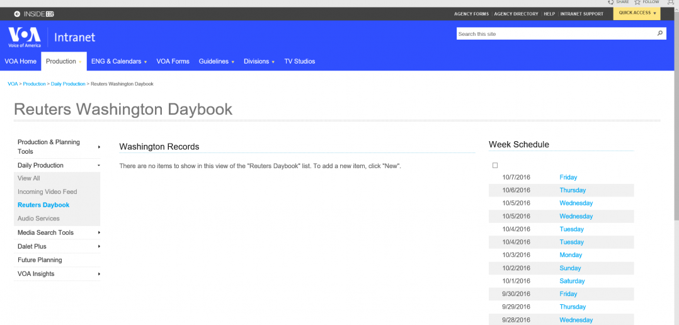Open Wednesday link for 9/28/2016

[576, 320]
